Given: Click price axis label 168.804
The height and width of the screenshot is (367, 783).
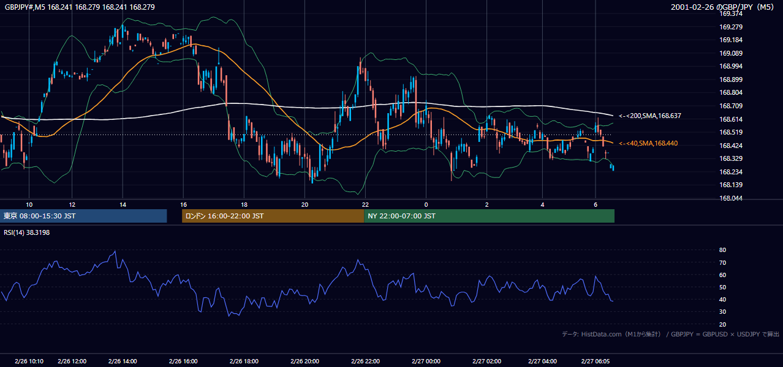Looking at the screenshot, I should (x=730, y=92).
